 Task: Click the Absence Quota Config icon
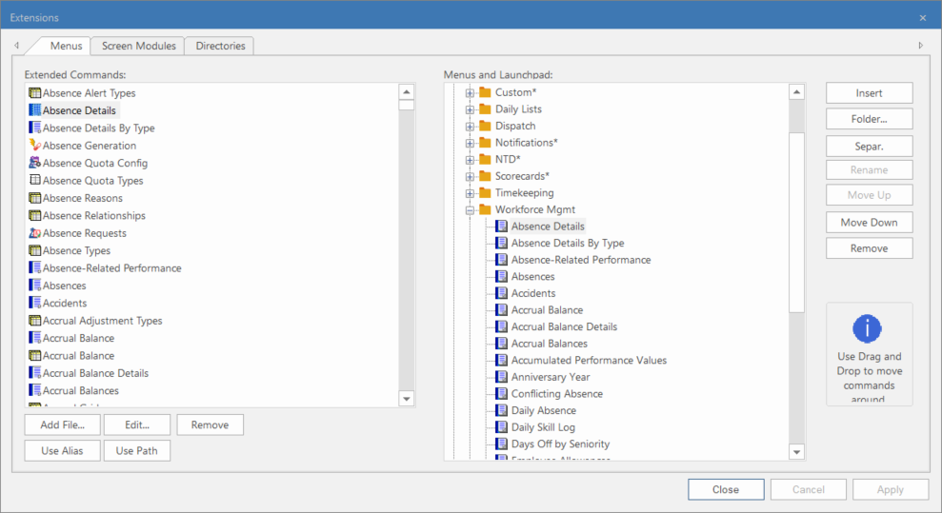35,163
